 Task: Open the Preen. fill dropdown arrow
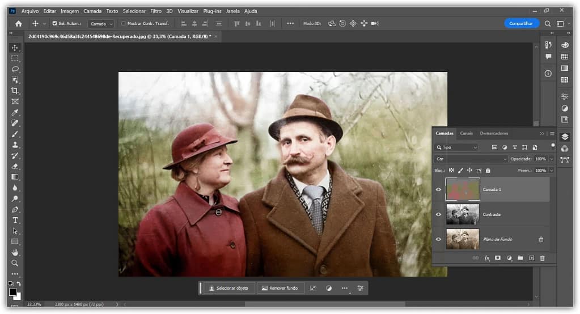coord(551,171)
